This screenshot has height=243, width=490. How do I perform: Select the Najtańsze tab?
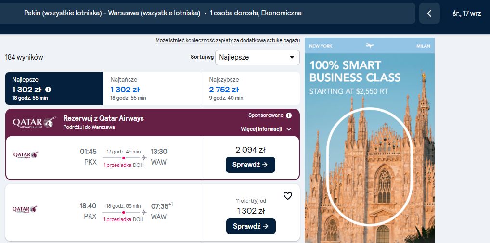(153, 89)
